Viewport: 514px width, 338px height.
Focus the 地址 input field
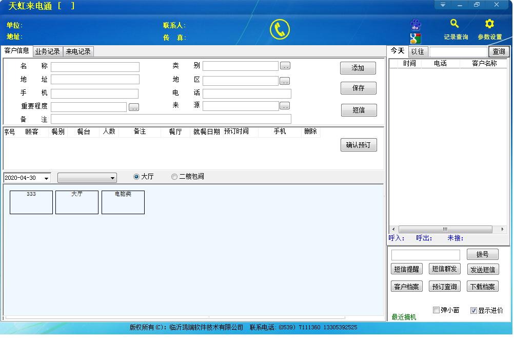click(95, 80)
